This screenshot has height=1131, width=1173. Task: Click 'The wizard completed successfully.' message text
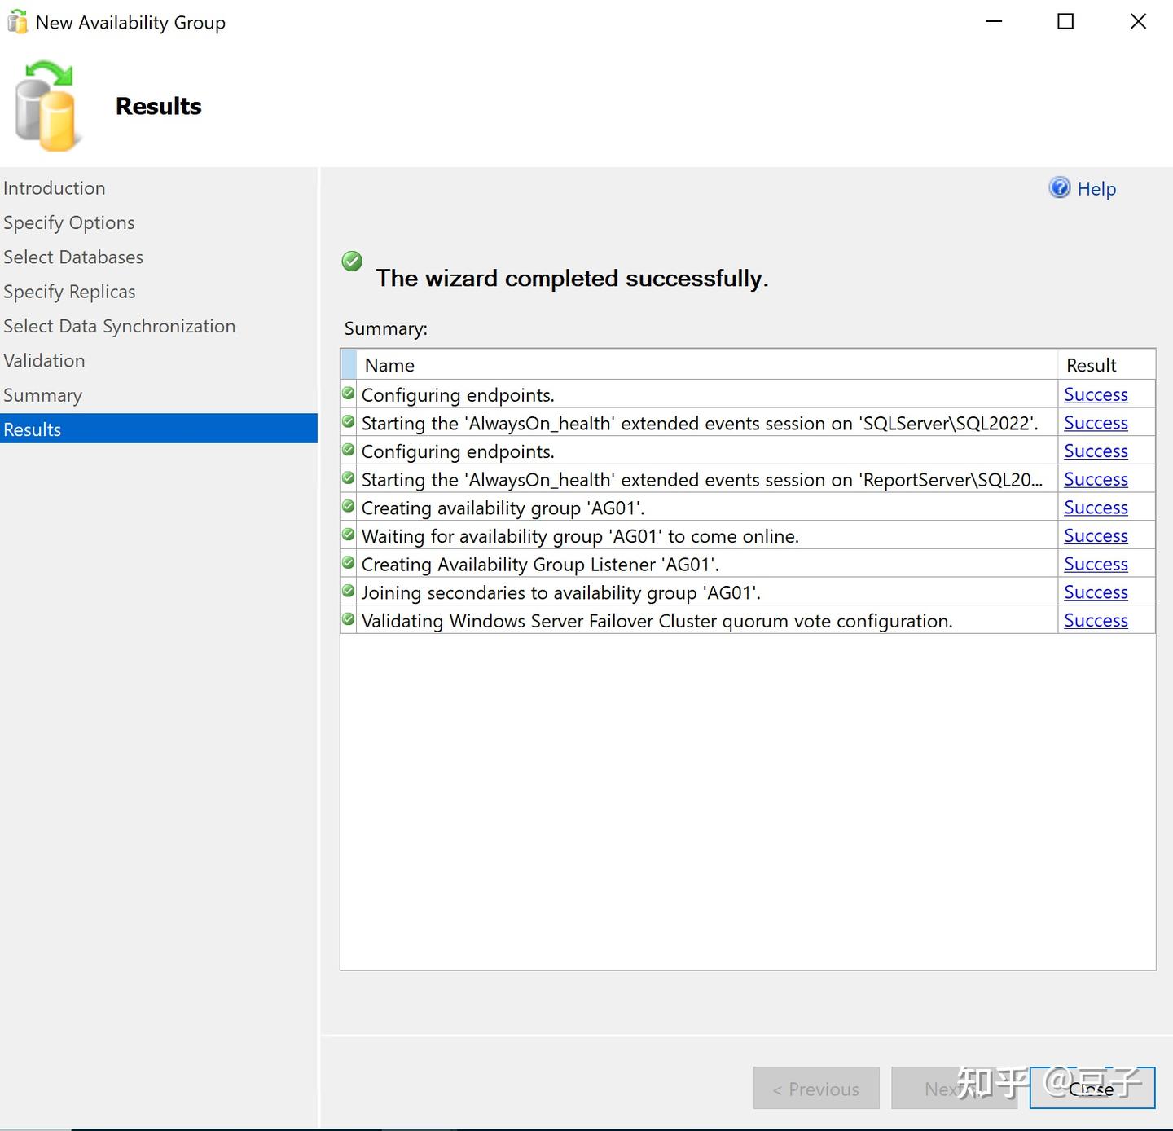[572, 279]
